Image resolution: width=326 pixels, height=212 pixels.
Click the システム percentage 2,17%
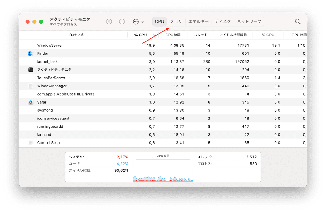point(123,157)
